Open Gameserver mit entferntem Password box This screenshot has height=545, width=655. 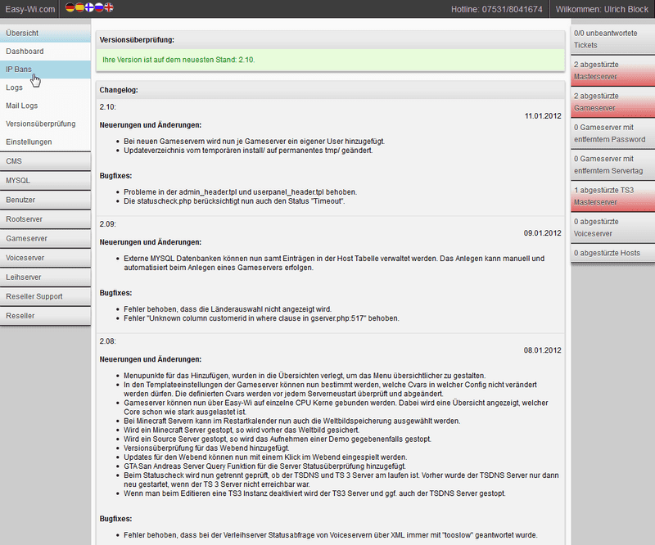(612, 133)
